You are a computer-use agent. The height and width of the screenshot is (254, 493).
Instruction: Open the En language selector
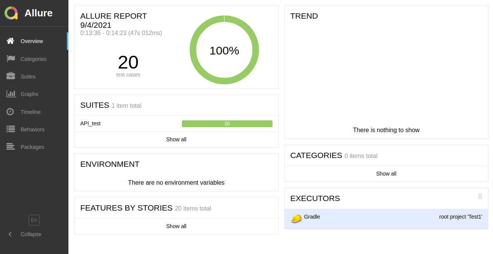34,220
